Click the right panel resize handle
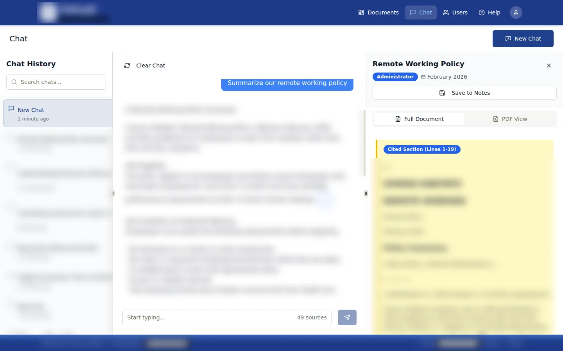The height and width of the screenshot is (351, 563). point(366,193)
